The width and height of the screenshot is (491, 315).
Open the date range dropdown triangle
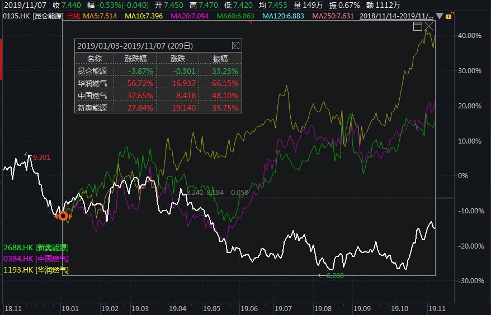(x=439, y=16)
